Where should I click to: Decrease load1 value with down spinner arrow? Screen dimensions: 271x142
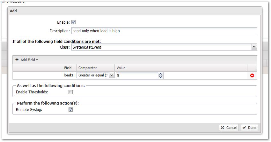tap(161, 77)
